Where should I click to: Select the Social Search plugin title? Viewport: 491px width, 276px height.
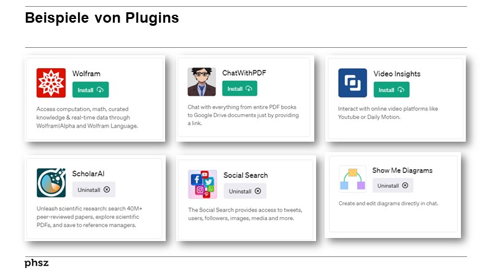[246, 175]
